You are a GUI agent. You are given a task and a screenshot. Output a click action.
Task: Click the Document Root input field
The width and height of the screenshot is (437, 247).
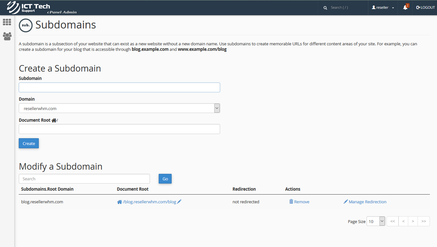tap(119, 129)
